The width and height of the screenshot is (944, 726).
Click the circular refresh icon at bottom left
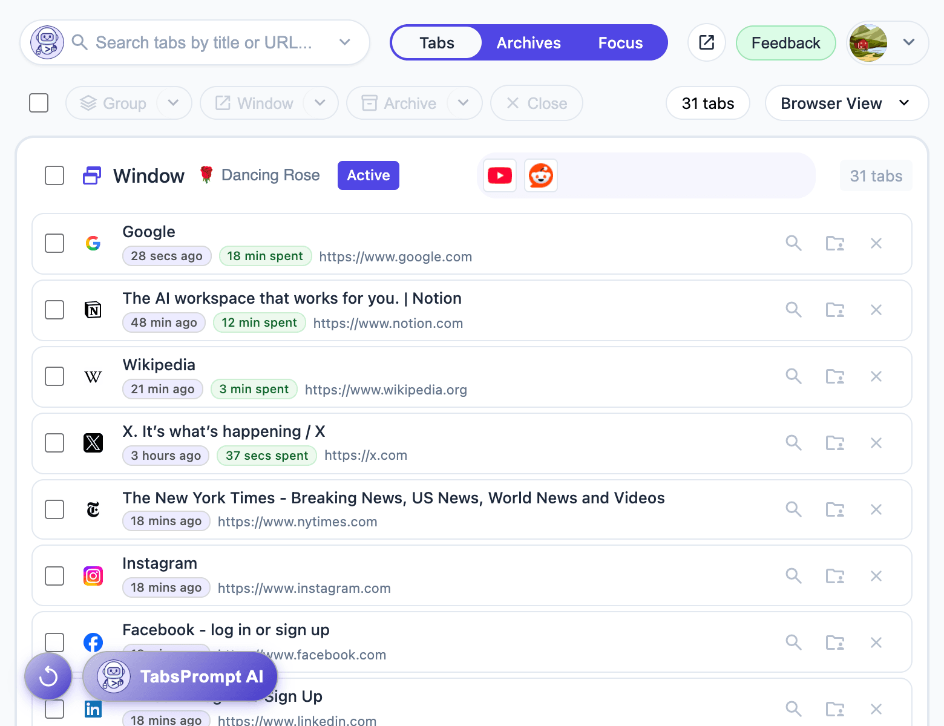pyautogui.click(x=48, y=676)
